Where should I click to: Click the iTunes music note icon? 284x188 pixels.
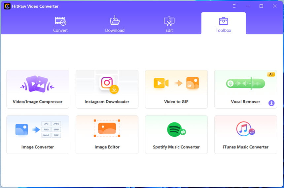[x=244, y=129]
